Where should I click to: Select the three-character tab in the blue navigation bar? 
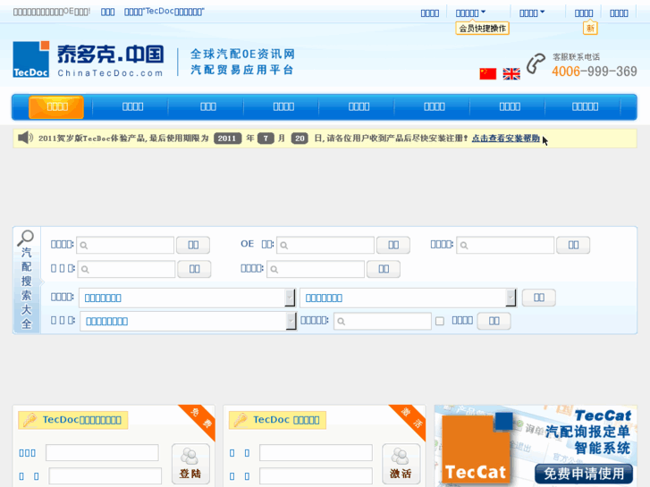click(208, 107)
